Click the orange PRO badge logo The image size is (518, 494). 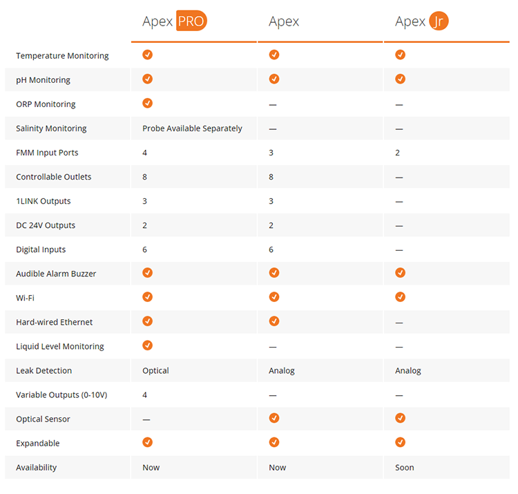point(191,21)
